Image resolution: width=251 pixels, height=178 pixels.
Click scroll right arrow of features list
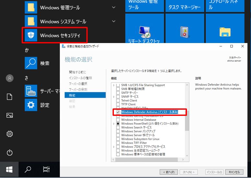point(183,160)
